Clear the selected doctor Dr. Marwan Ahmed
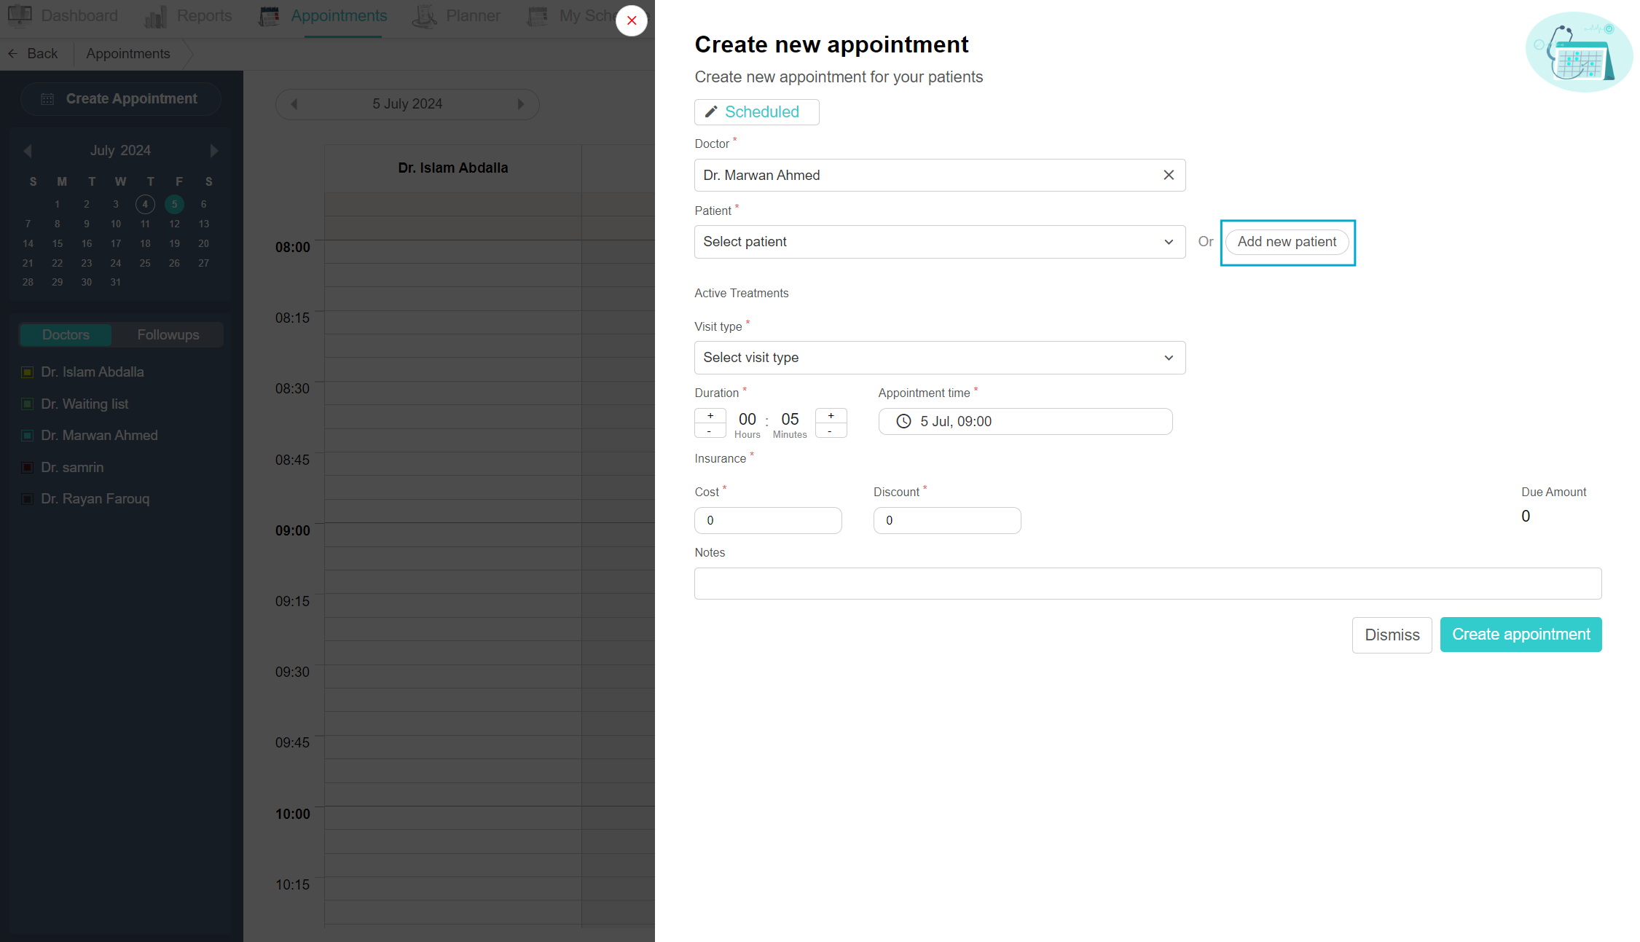This screenshot has width=1640, height=942. click(x=1169, y=175)
